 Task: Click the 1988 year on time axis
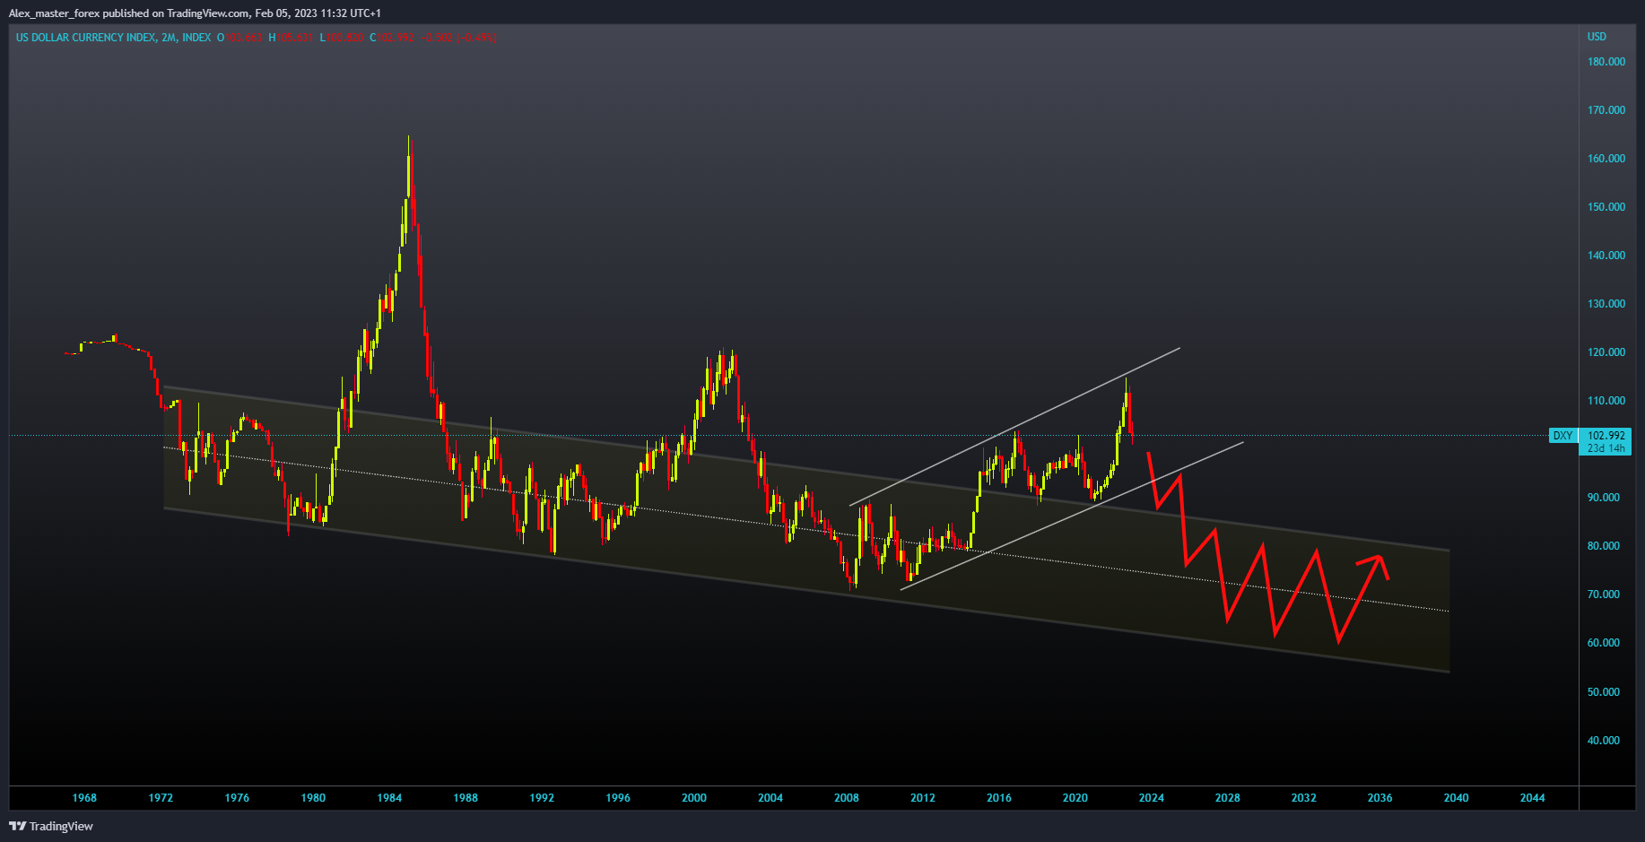click(x=466, y=798)
